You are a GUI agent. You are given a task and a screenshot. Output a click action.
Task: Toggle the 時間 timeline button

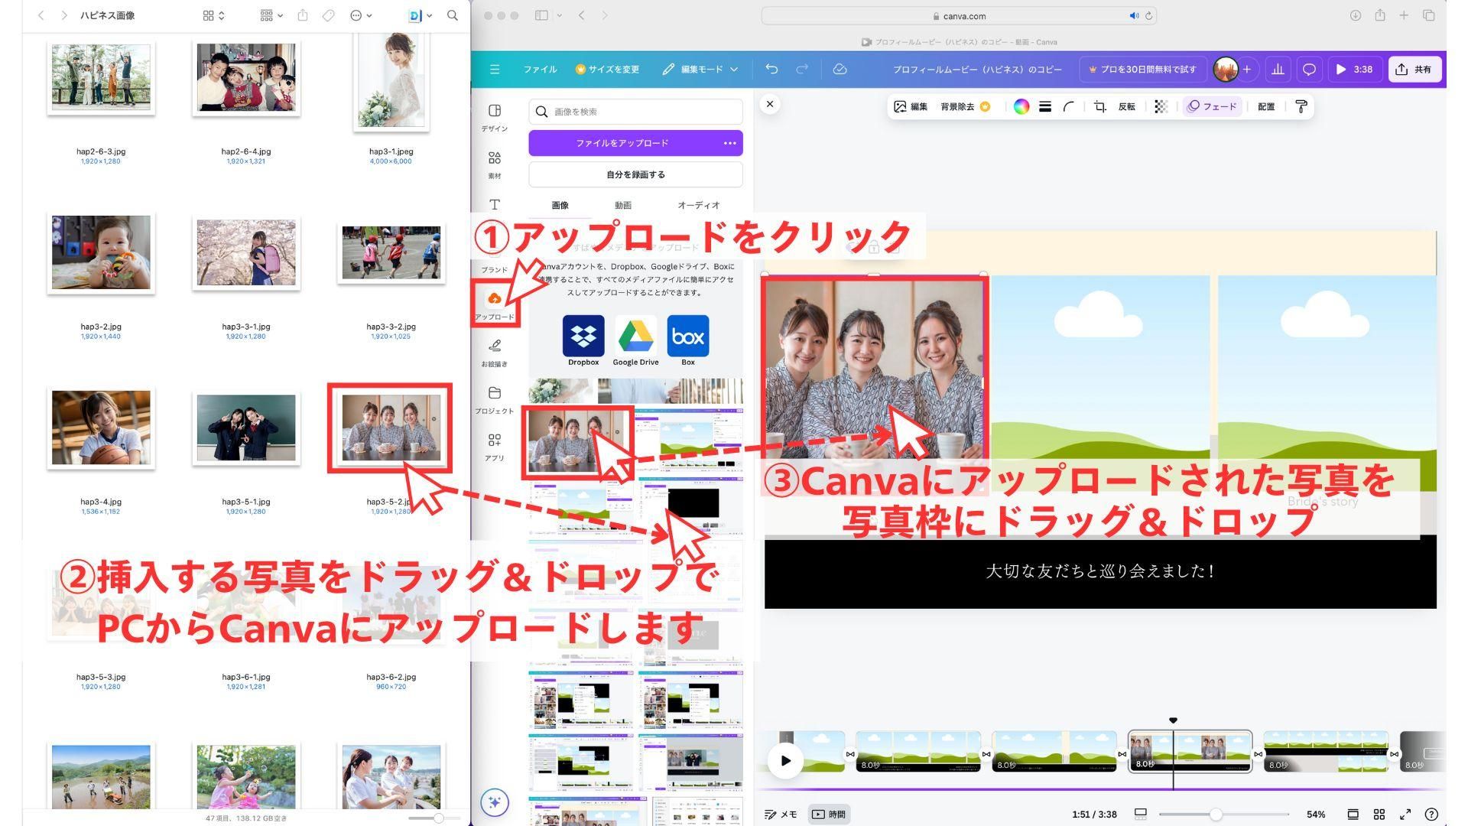829,814
